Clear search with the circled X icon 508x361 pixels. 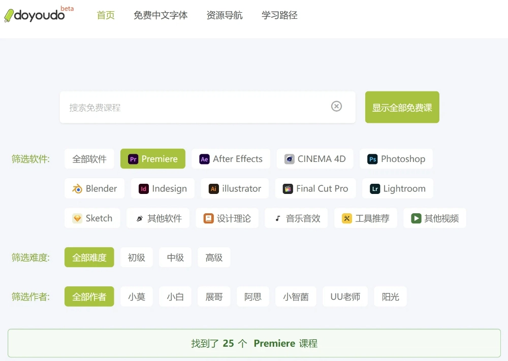point(336,106)
